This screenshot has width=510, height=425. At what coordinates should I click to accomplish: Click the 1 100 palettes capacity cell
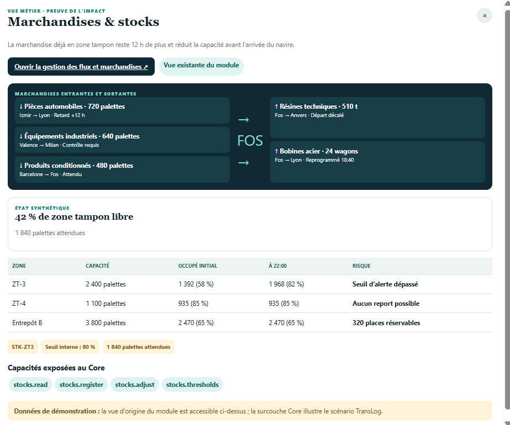pyautogui.click(x=106, y=304)
